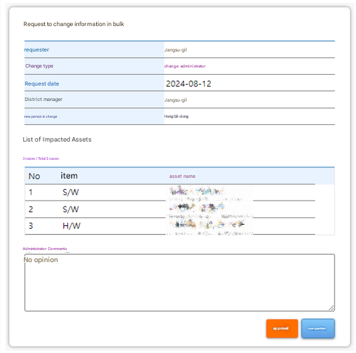The width and height of the screenshot is (356, 353).
Task: Click the 3 cases / Total 3 cases text
Action: click(41, 158)
